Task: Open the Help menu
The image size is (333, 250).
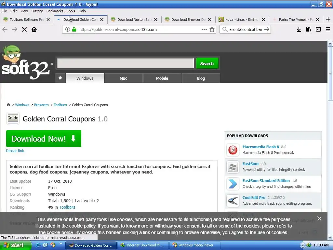Action: 82,11
